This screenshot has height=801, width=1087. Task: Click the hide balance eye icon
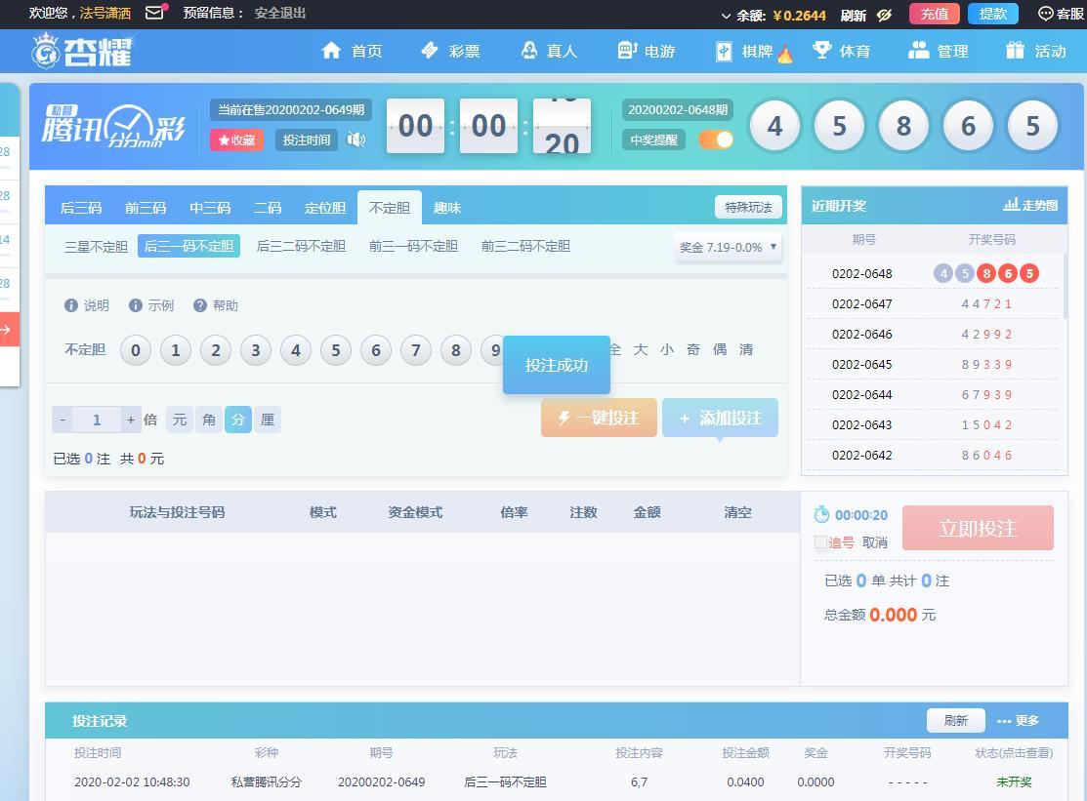click(884, 15)
